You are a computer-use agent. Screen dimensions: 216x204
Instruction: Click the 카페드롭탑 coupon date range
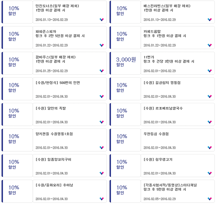click(160, 45)
